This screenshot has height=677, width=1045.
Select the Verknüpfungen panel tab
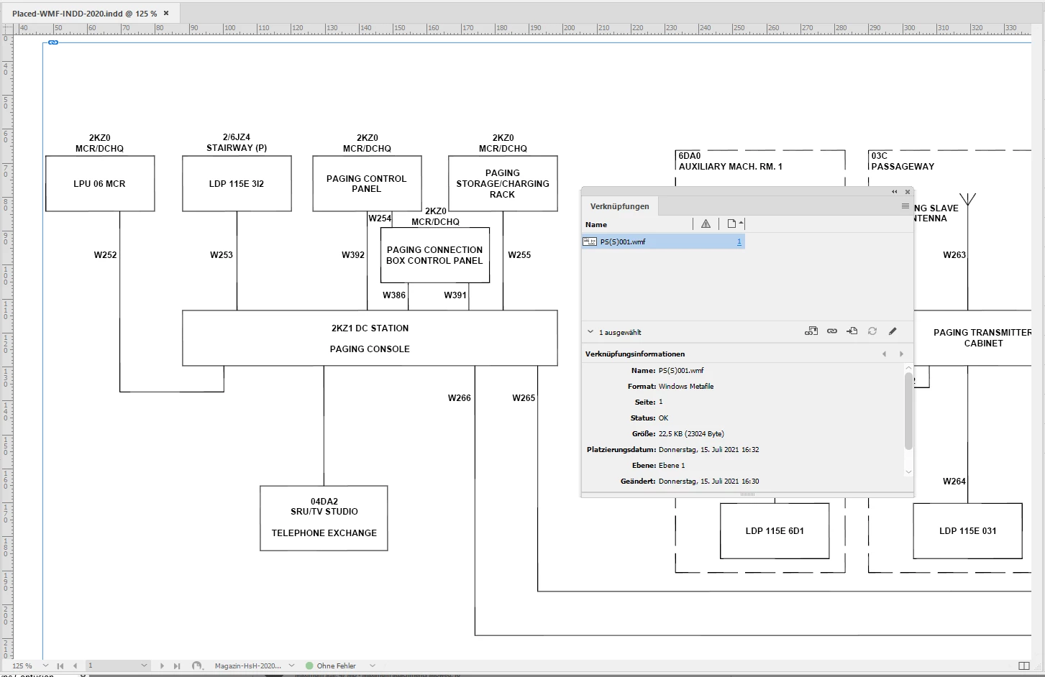click(619, 206)
